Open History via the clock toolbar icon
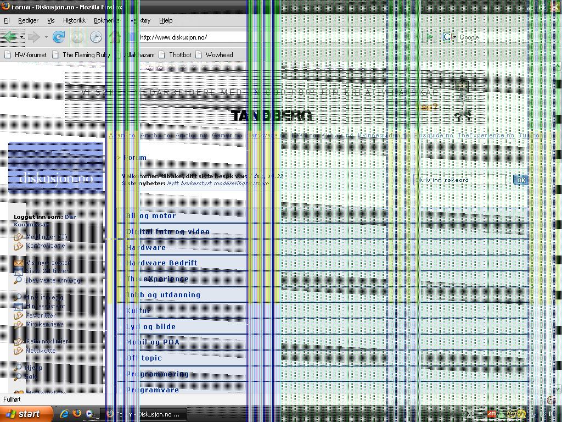 (x=96, y=37)
